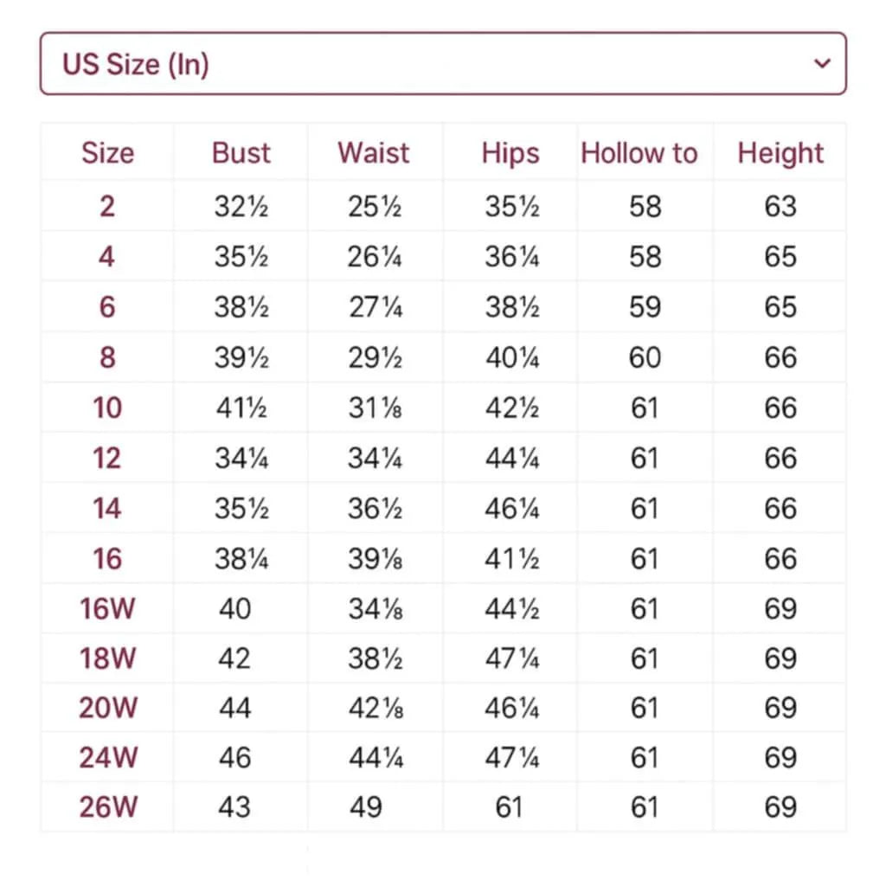The image size is (886, 886).
Task: Select the Height column header
Action: click(x=780, y=153)
